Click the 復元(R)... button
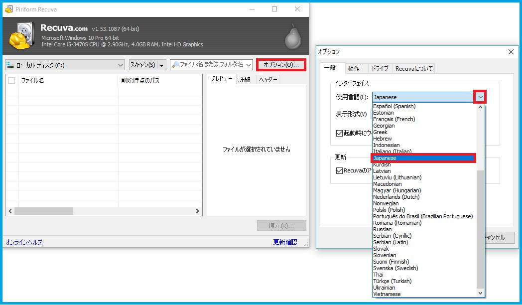The height and width of the screenshot is (305, 522). [x=281, y=225]
